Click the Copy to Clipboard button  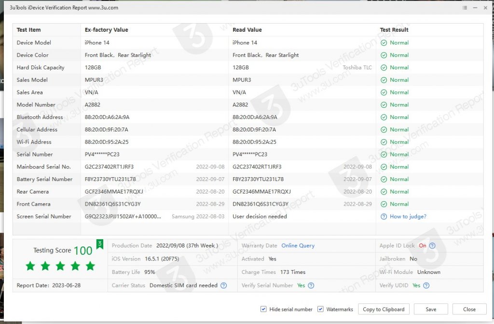coord(384,309)
